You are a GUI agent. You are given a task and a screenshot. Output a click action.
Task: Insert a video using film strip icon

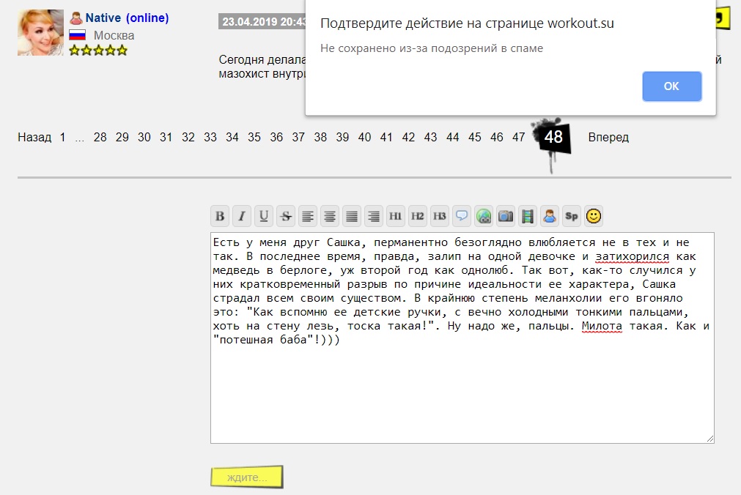coord(528,216)
